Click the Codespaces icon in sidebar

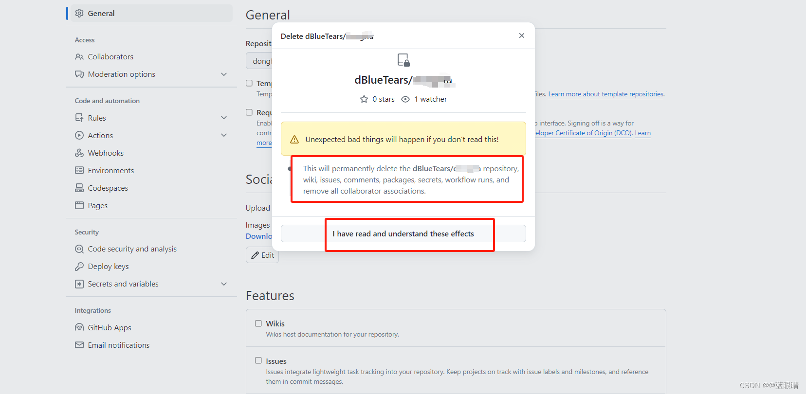[79, 188]
